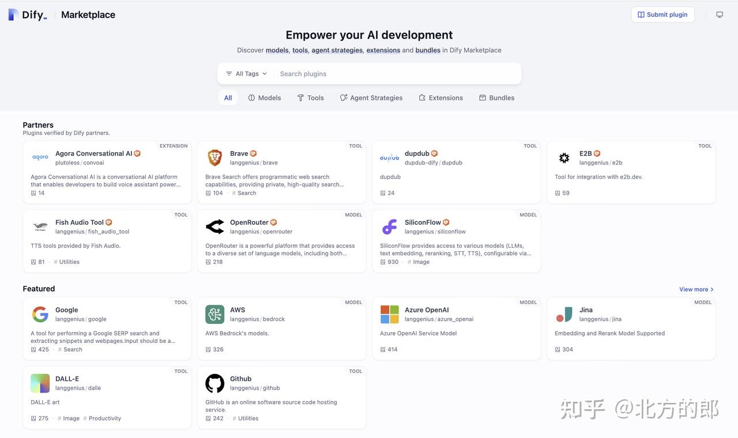
Task: Click the Dify logo
Action: pyautogui.click(x=28, y=15)
